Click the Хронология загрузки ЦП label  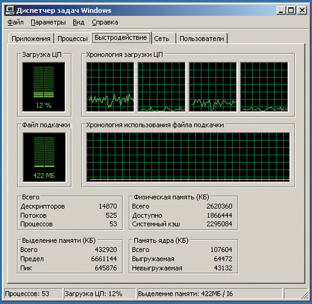coord(124,54)
